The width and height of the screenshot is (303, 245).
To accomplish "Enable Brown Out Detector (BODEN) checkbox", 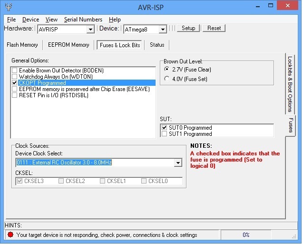I will (x=14, y=70).
